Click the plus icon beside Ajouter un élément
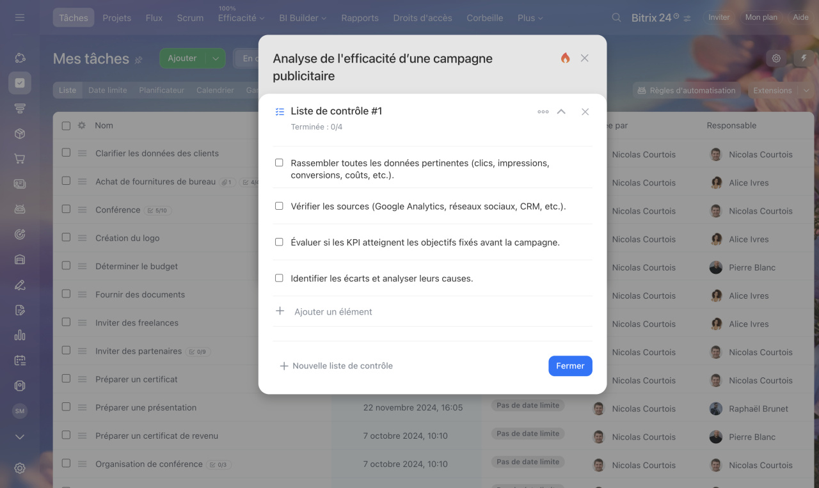This screenshot has width=819, height=488. 280,311
